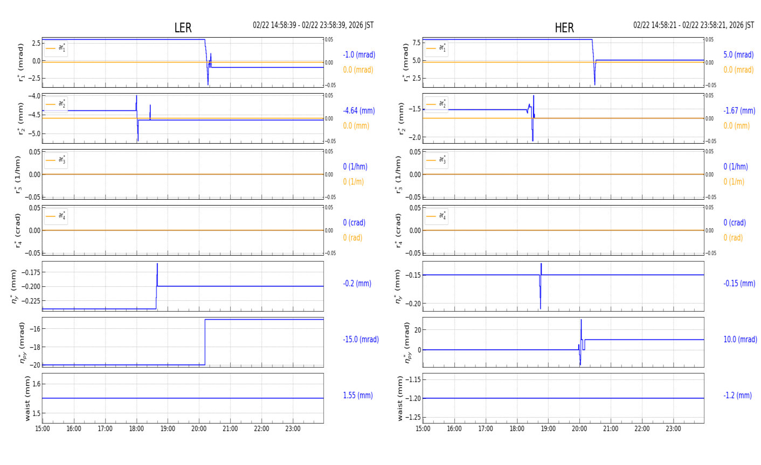The width and height of the screenshot is (761, 465).
Task: Click the "−1.15" y-tick on HER waist plot
Action: click(412, 380)
